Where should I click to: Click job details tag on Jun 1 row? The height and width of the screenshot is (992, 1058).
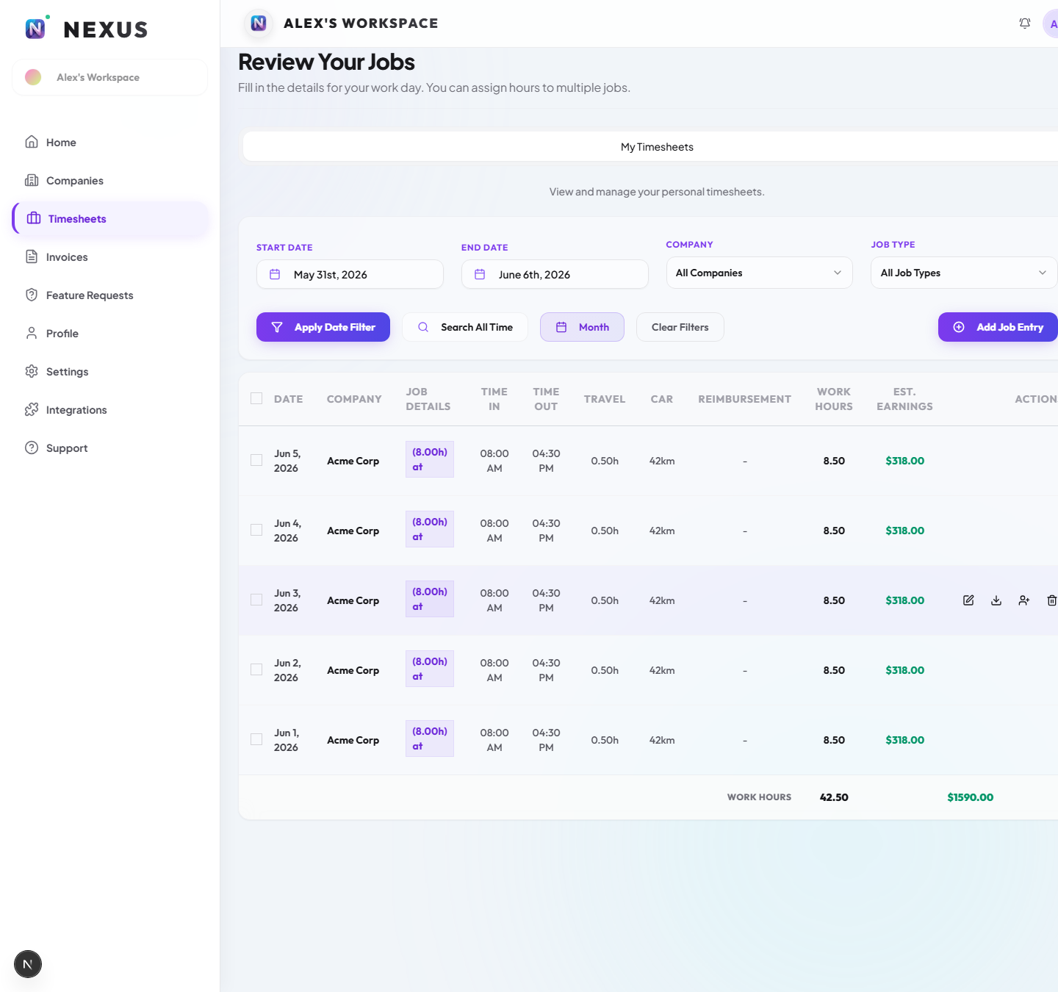coord(430,738)
